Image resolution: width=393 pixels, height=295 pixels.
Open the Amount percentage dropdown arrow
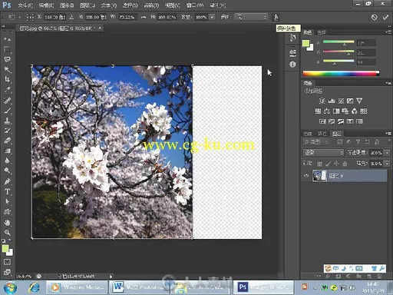tap(212, 17)
